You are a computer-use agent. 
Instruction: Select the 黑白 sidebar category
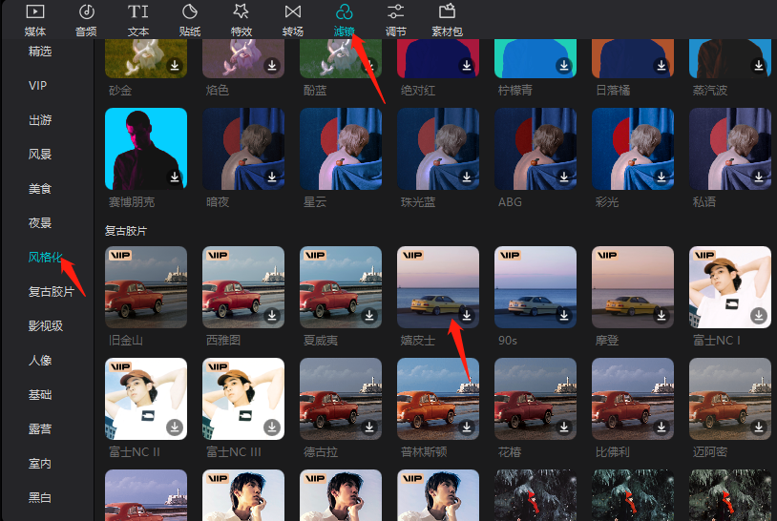(40, 497)
